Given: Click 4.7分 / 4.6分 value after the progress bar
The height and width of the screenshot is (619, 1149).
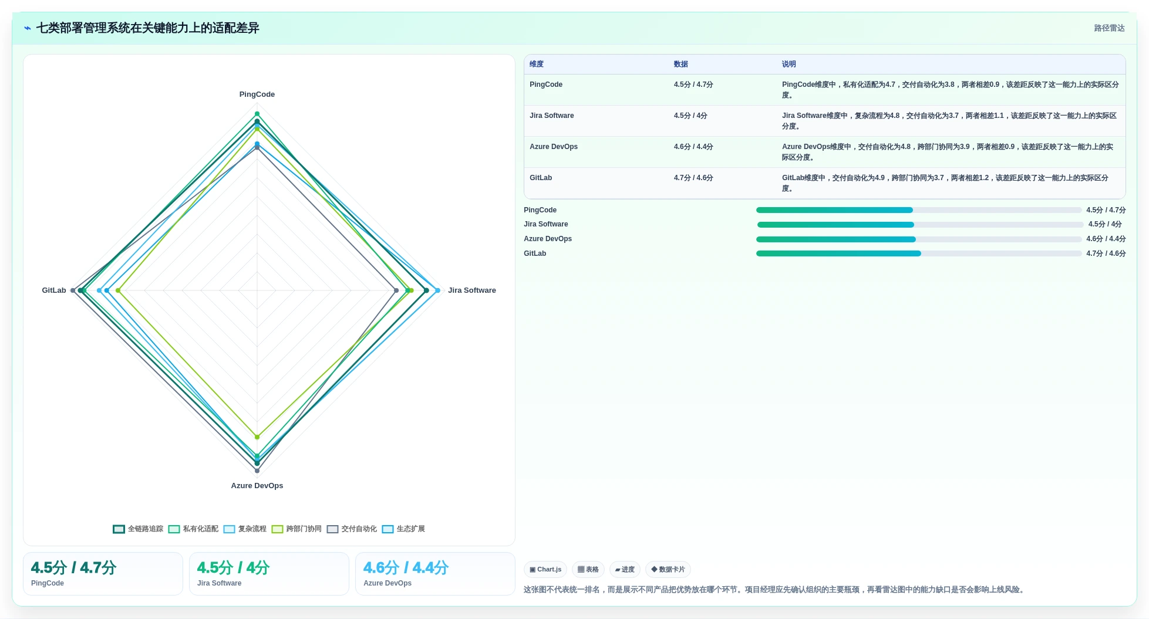Looking at the screenshot, I should pyautogui.click(x=1106, y=253).
